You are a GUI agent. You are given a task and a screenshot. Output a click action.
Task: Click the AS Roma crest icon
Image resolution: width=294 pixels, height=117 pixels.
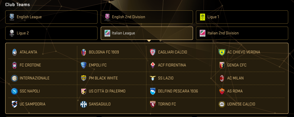(x=222, y=91)
